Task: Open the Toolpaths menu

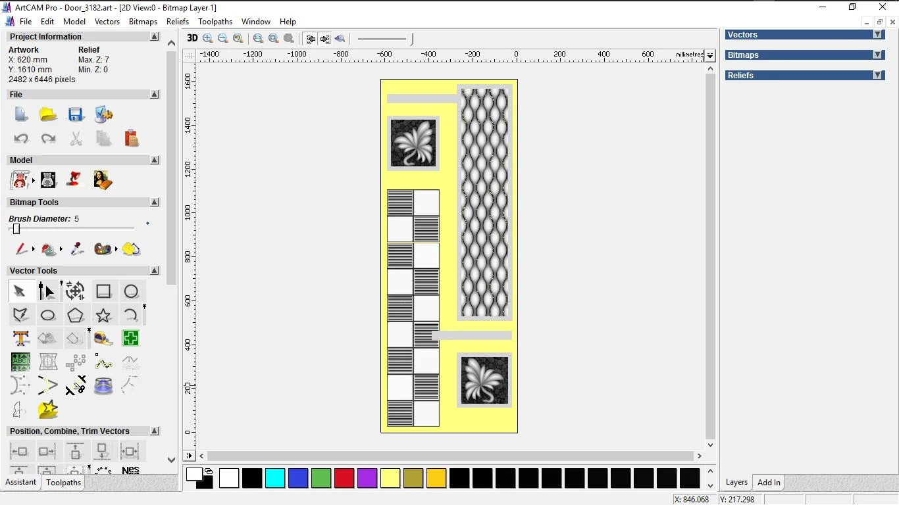Action: [215, 22]
